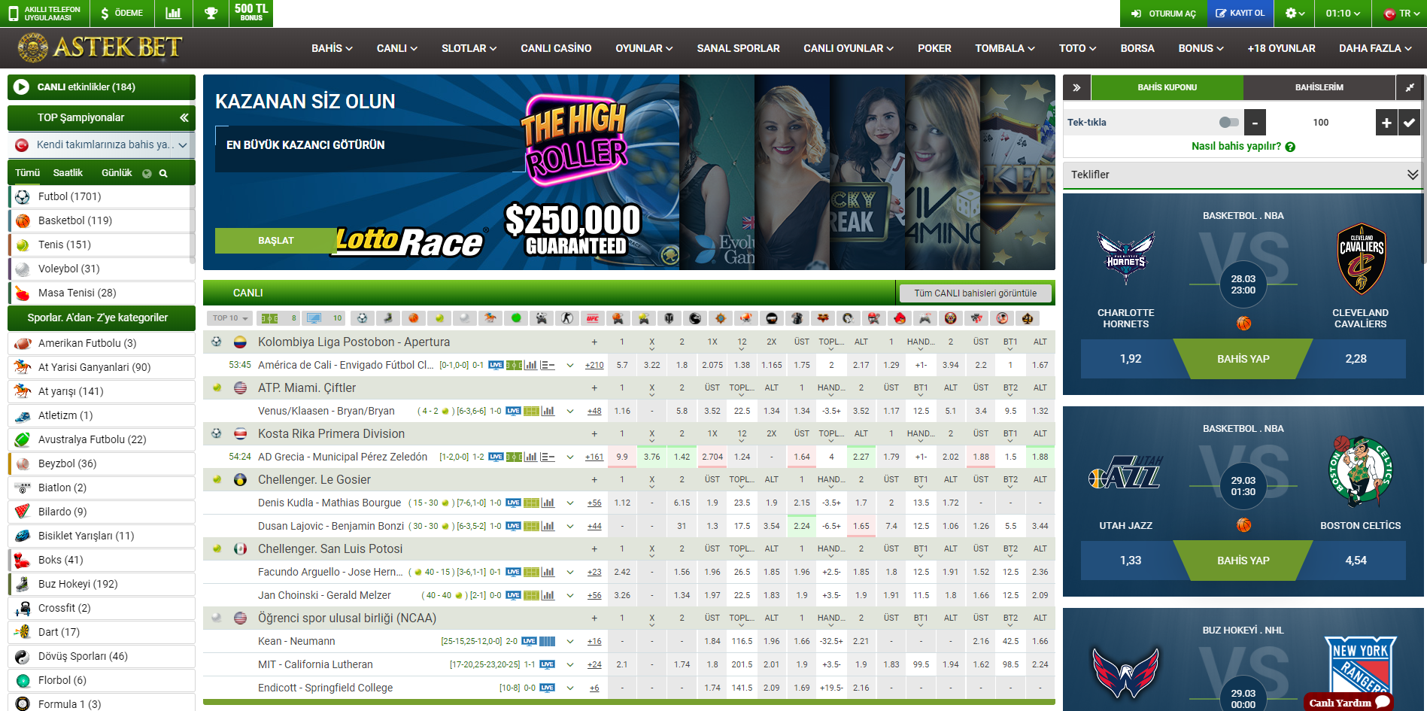Filter live list by Angry Birds icon
Image resolution: width=1427 pixels, height=711 pixels.
[x=899, y=318]
